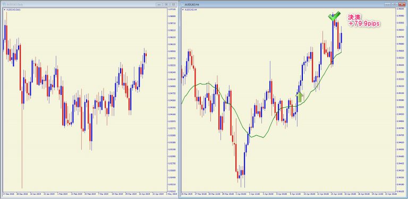Viewport: 408px width, 199px height.
Task: Click the H4 chart price scale
Action: (x=401, y=100)
